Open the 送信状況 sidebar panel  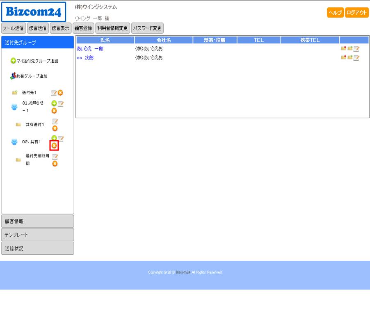[38, 248]
